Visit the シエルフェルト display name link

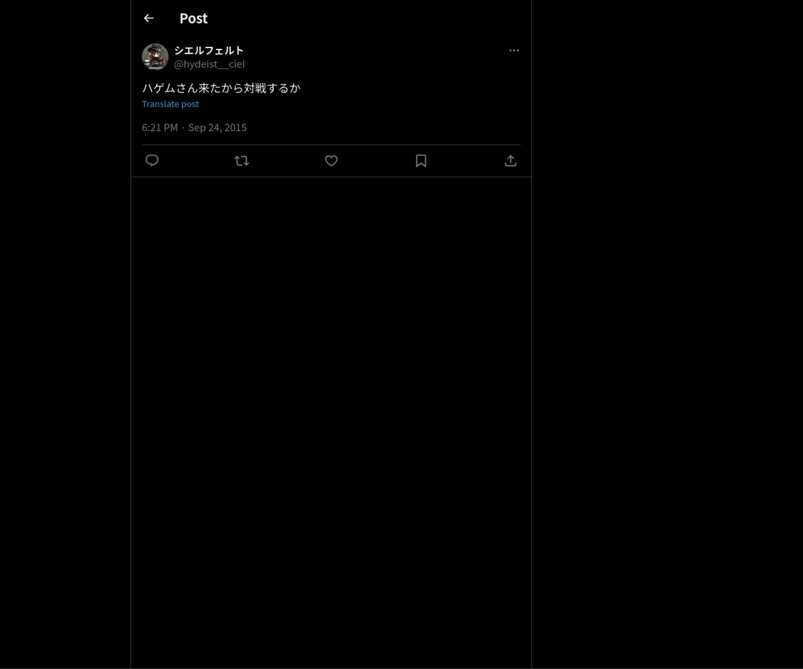point(209,50)
